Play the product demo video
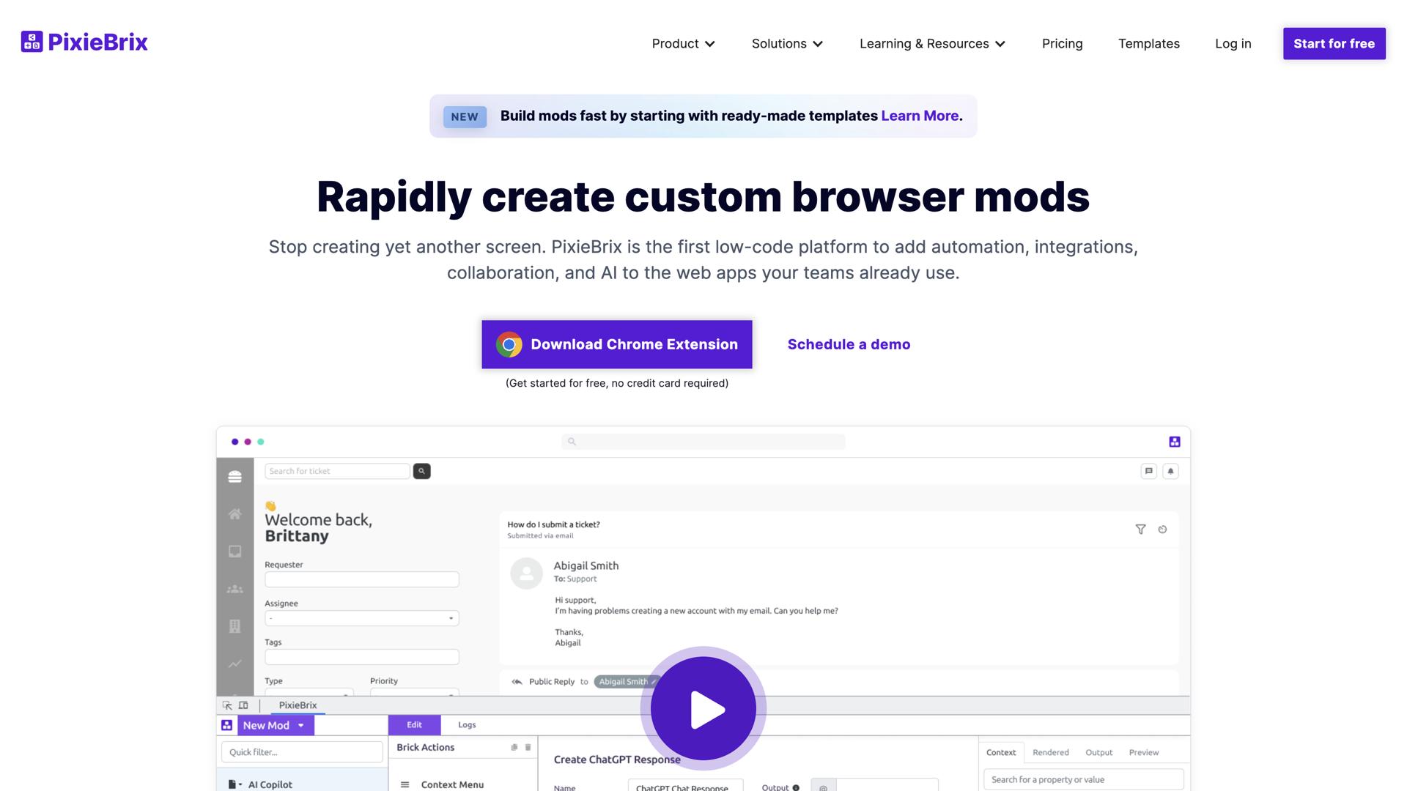 [x=703, y=708]
